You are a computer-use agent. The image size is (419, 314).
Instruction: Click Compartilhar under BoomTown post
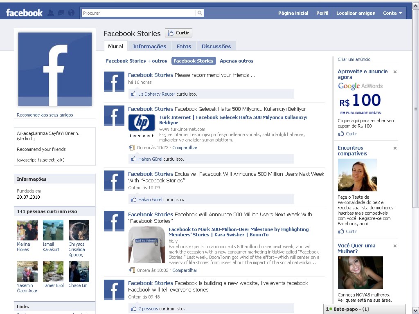click(185, 270)
